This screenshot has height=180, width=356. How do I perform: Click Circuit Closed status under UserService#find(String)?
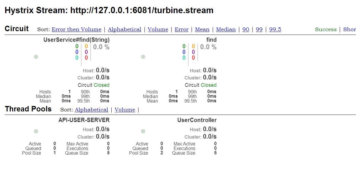coord(94,85)
